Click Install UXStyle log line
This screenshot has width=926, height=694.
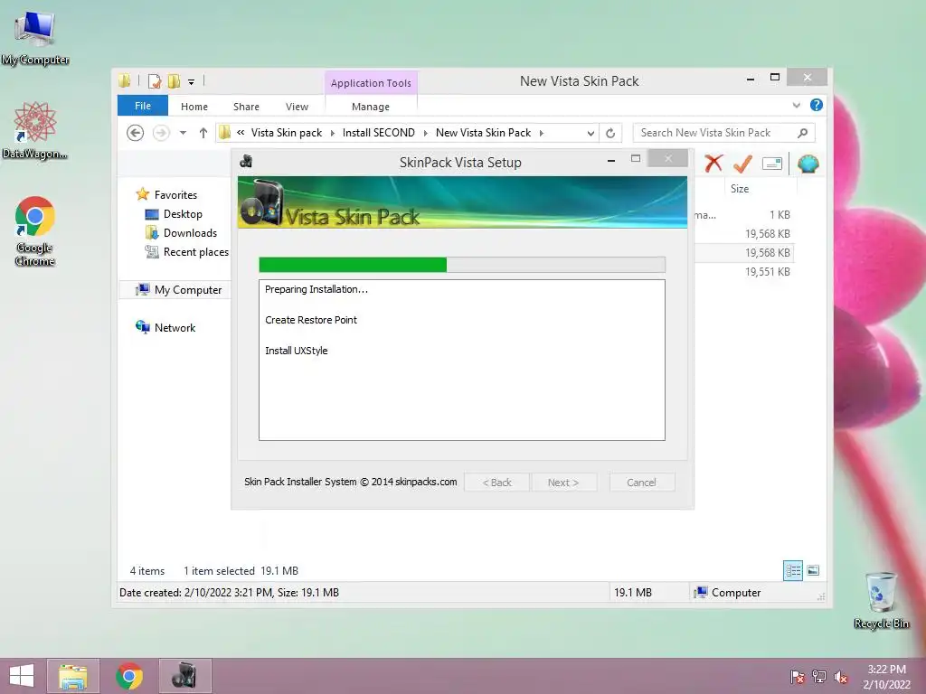coord(296,351)
